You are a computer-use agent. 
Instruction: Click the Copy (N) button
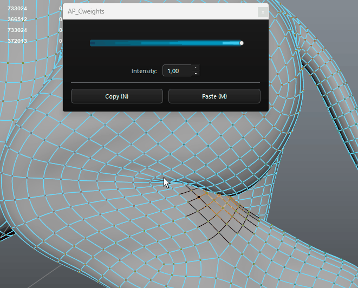click(x=116, y=96)
